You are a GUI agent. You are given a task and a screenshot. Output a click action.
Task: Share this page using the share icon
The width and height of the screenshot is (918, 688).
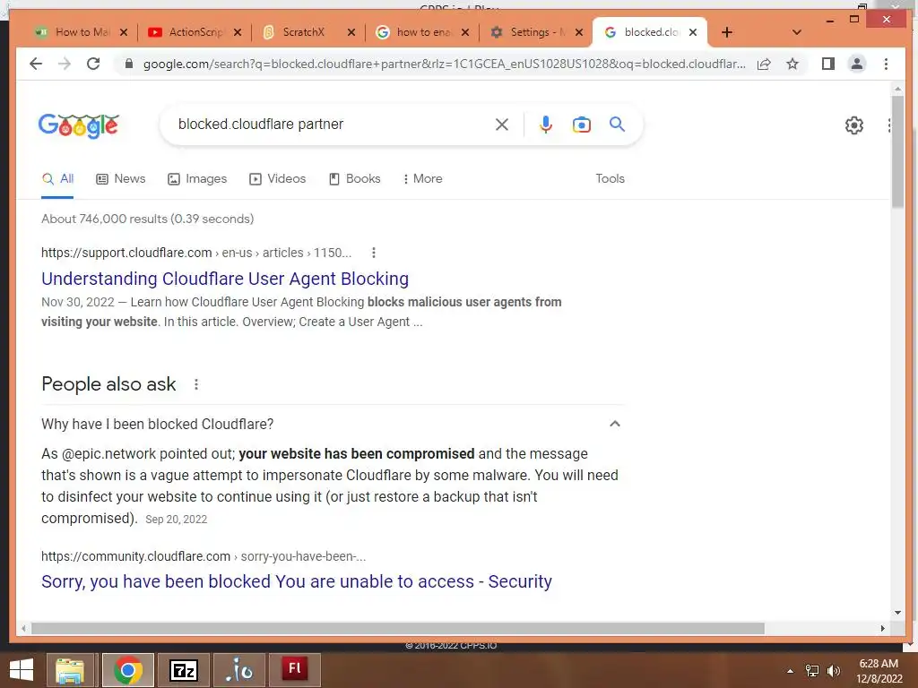tap(764, 64)
